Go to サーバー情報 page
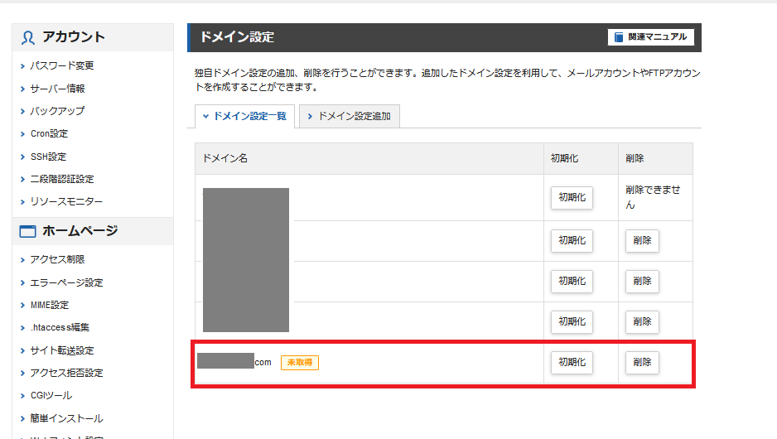This screenshot has width=777, height=439. 57,89
